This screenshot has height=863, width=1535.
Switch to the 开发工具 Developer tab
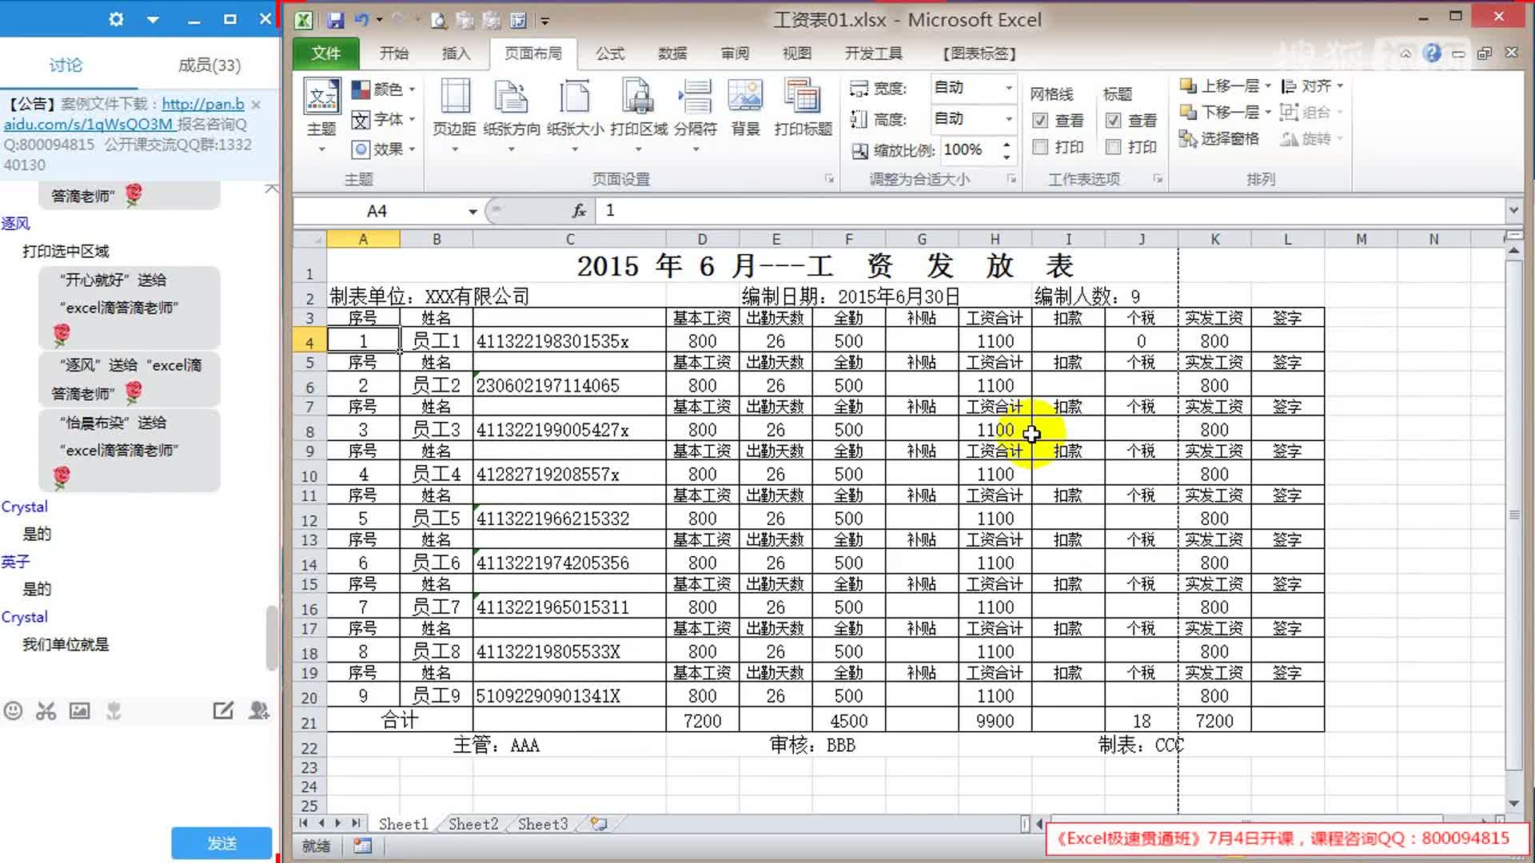(x=873, y=54)
